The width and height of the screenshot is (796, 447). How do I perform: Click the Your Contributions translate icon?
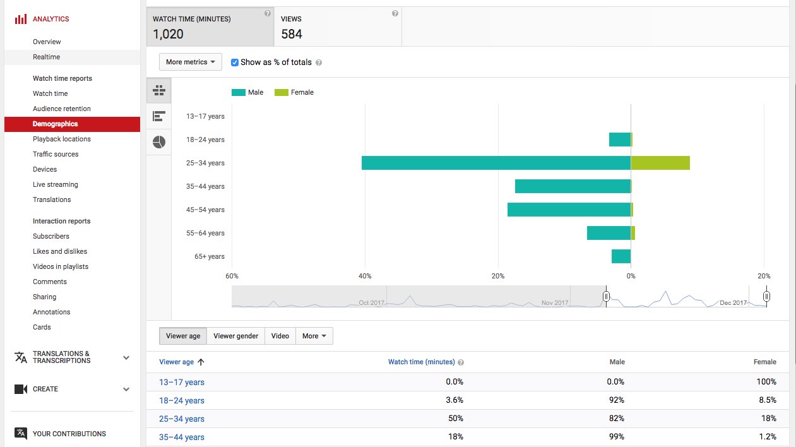coord(21,433)
